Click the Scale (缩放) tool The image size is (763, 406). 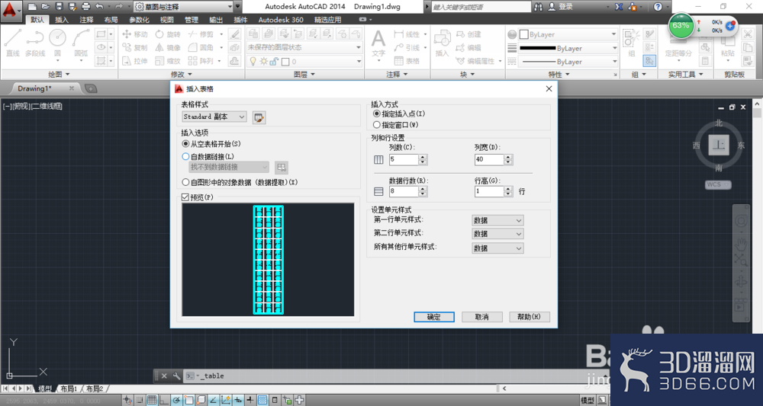pos(168,61)
